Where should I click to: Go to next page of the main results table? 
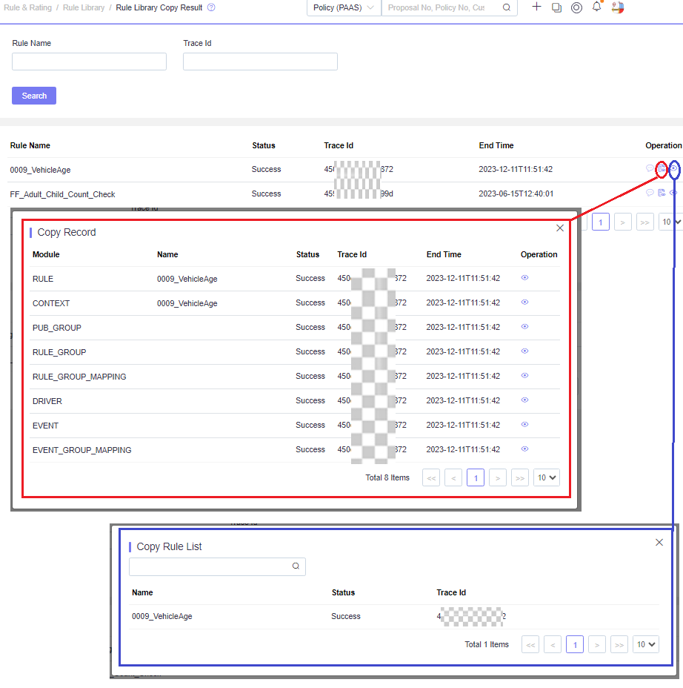[x=622, y=222]
